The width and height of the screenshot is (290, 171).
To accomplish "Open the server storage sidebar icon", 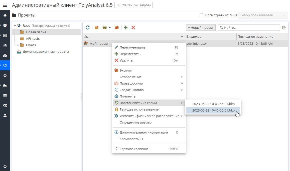I will (x=5, y=95).
